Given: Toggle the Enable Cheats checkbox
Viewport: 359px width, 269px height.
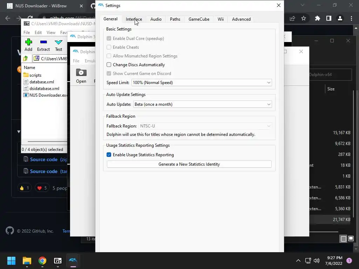Looking at the screenshot, I should click(109, 47).
